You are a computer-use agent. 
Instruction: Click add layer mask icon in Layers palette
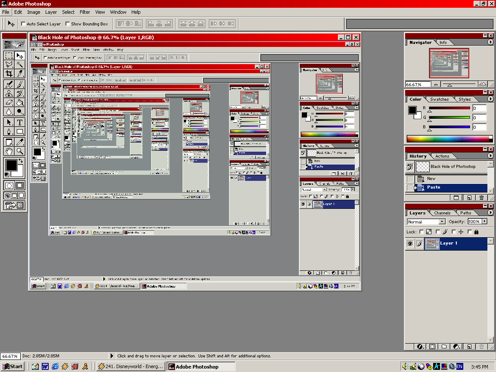(432, 347)
